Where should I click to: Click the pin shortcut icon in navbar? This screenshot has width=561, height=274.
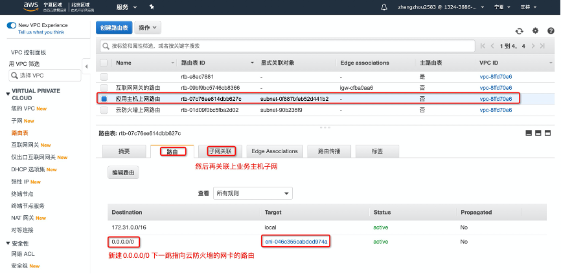[152, 7]
